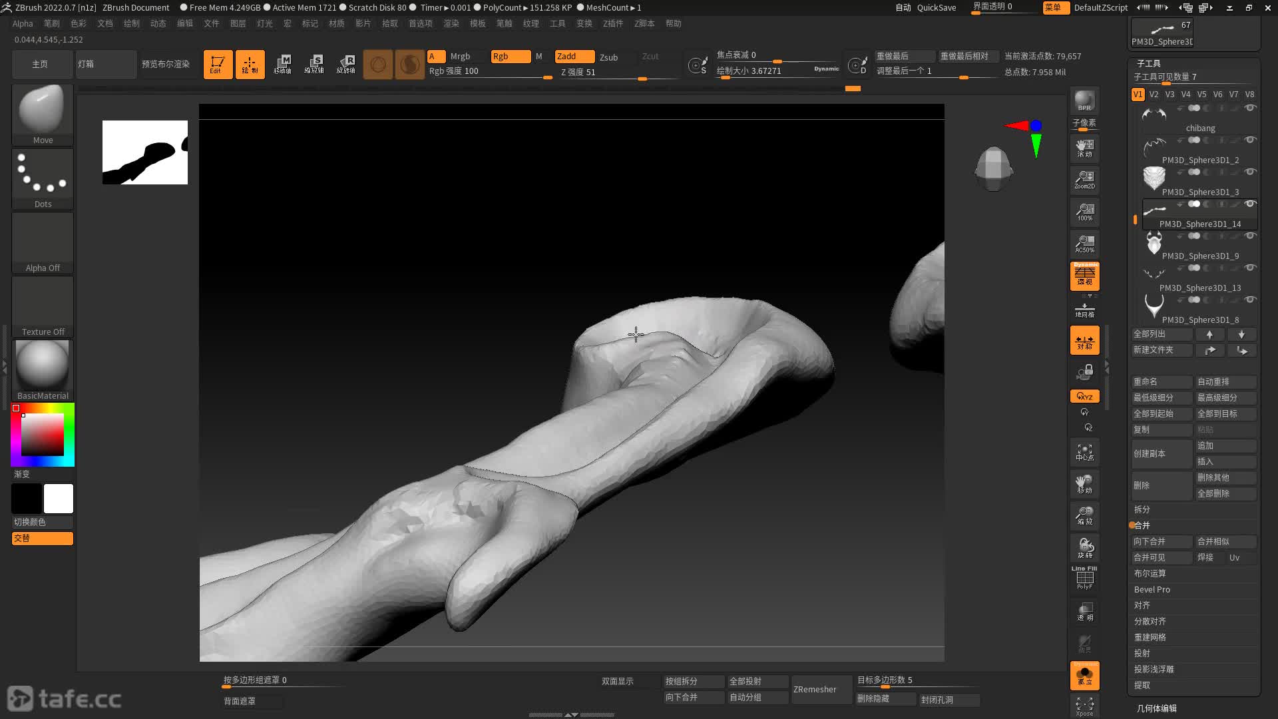Click the QuickSave button
This screenshot has height=719, width=1278.
(x=936, y=7)
